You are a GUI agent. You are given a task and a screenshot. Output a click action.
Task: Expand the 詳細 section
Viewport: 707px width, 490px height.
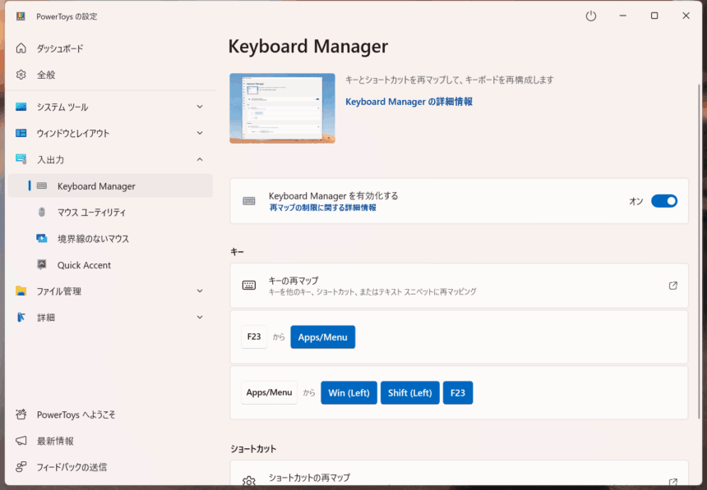[200, 317]
